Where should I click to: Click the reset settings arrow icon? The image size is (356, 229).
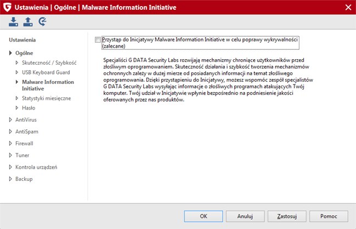pyautogui.click(x=42, y=22)
